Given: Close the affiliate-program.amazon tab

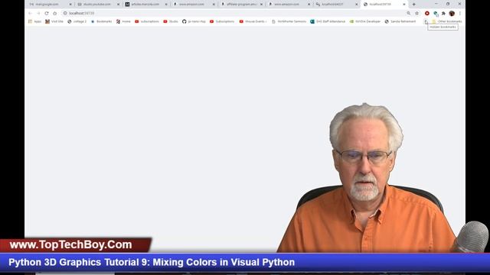Looking at the screenshot, I should [x=261, y=5].
